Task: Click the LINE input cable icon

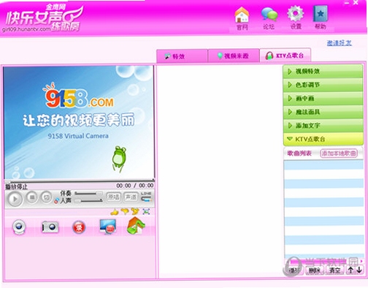Action: click(x=146, y=197)
